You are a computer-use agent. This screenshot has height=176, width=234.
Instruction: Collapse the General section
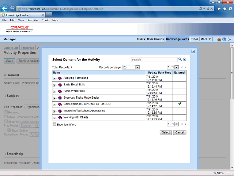(5, 75)
